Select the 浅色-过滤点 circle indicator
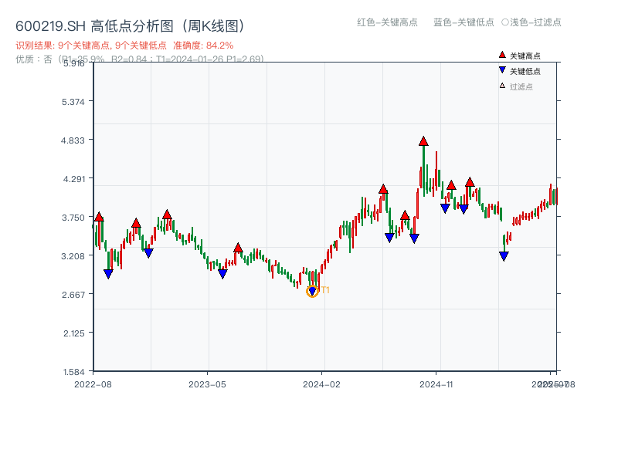 (x=505, y=22)
